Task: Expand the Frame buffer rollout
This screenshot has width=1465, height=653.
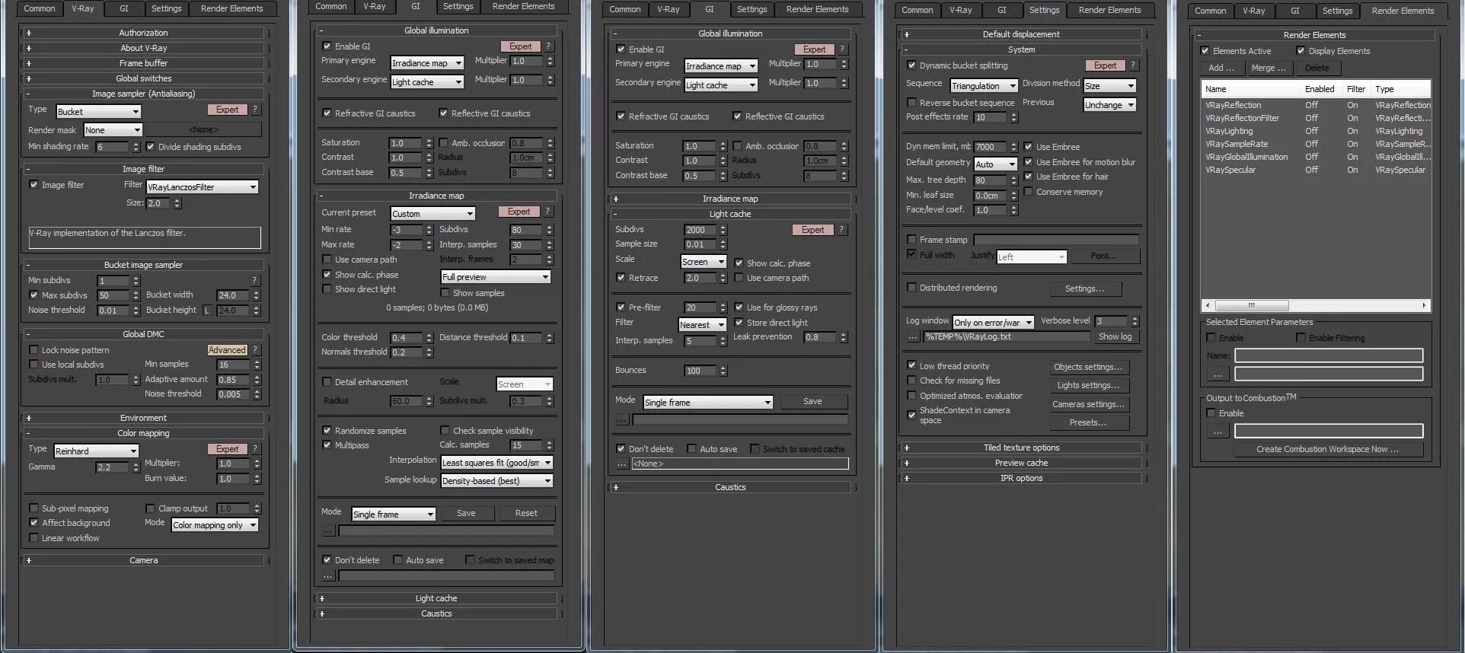Action: coord(143,63)
